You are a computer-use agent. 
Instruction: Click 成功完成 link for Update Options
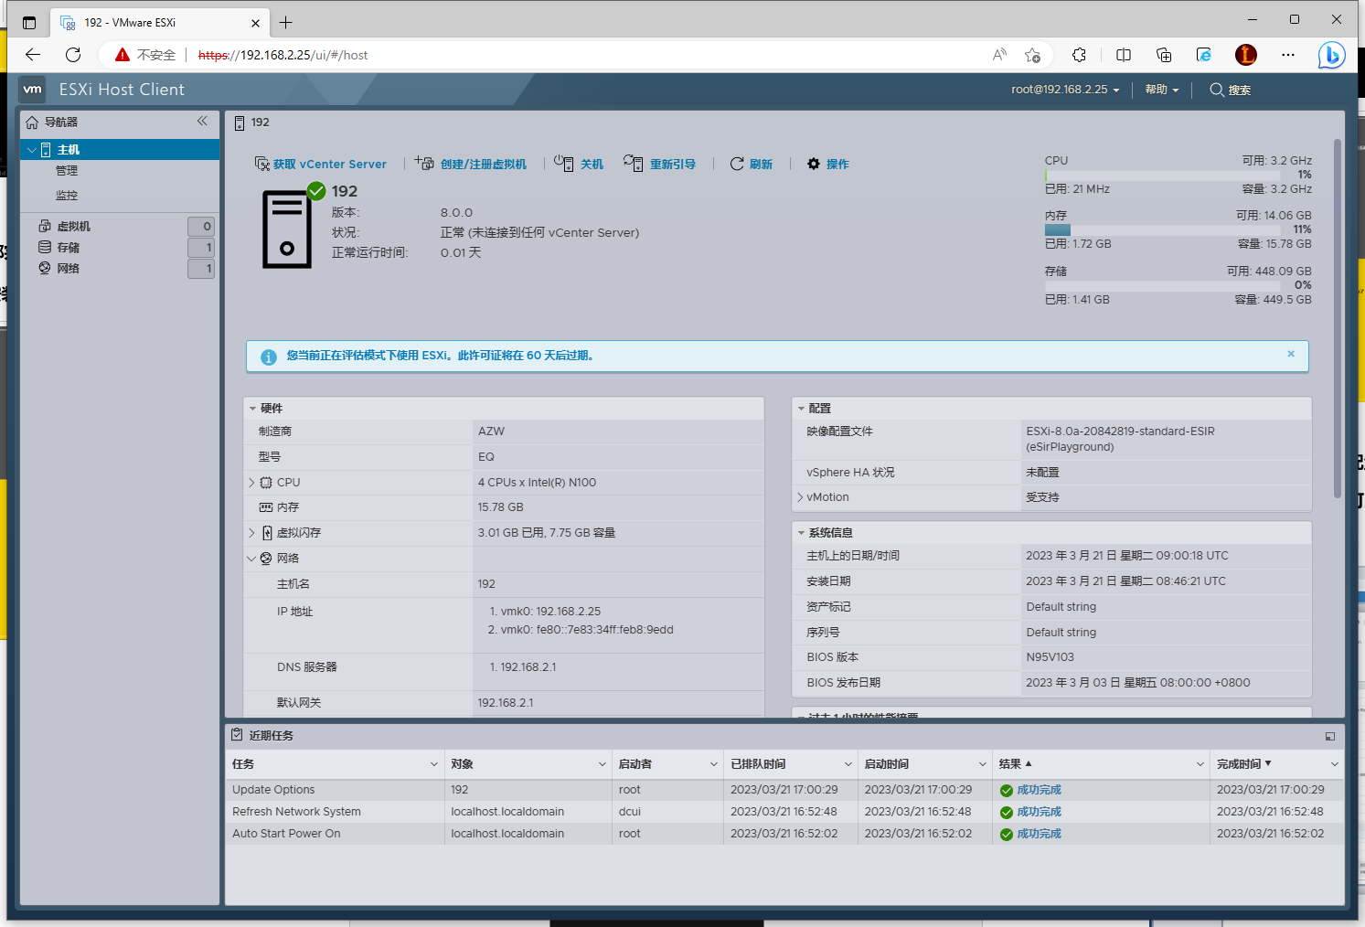click(x=1039, y=790)
